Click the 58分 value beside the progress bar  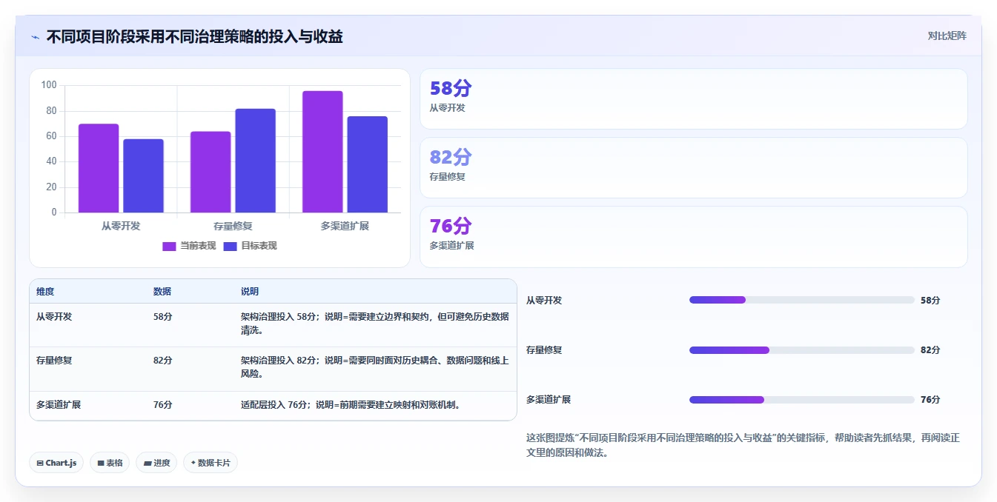[930, 301]
